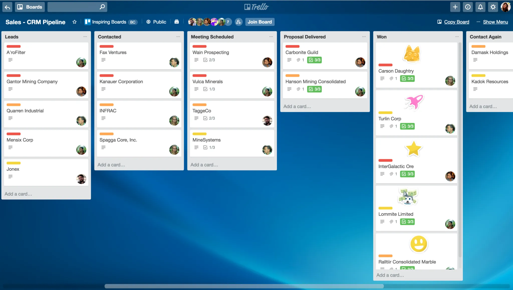The height and width of the screenshot is (290, 513).
Task: Open the Leads list options menu
Action: tap(85, 37)
